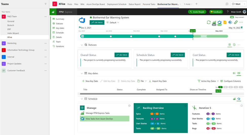
Task: Click the green refresh sync icon
Action: pos(208,22)
